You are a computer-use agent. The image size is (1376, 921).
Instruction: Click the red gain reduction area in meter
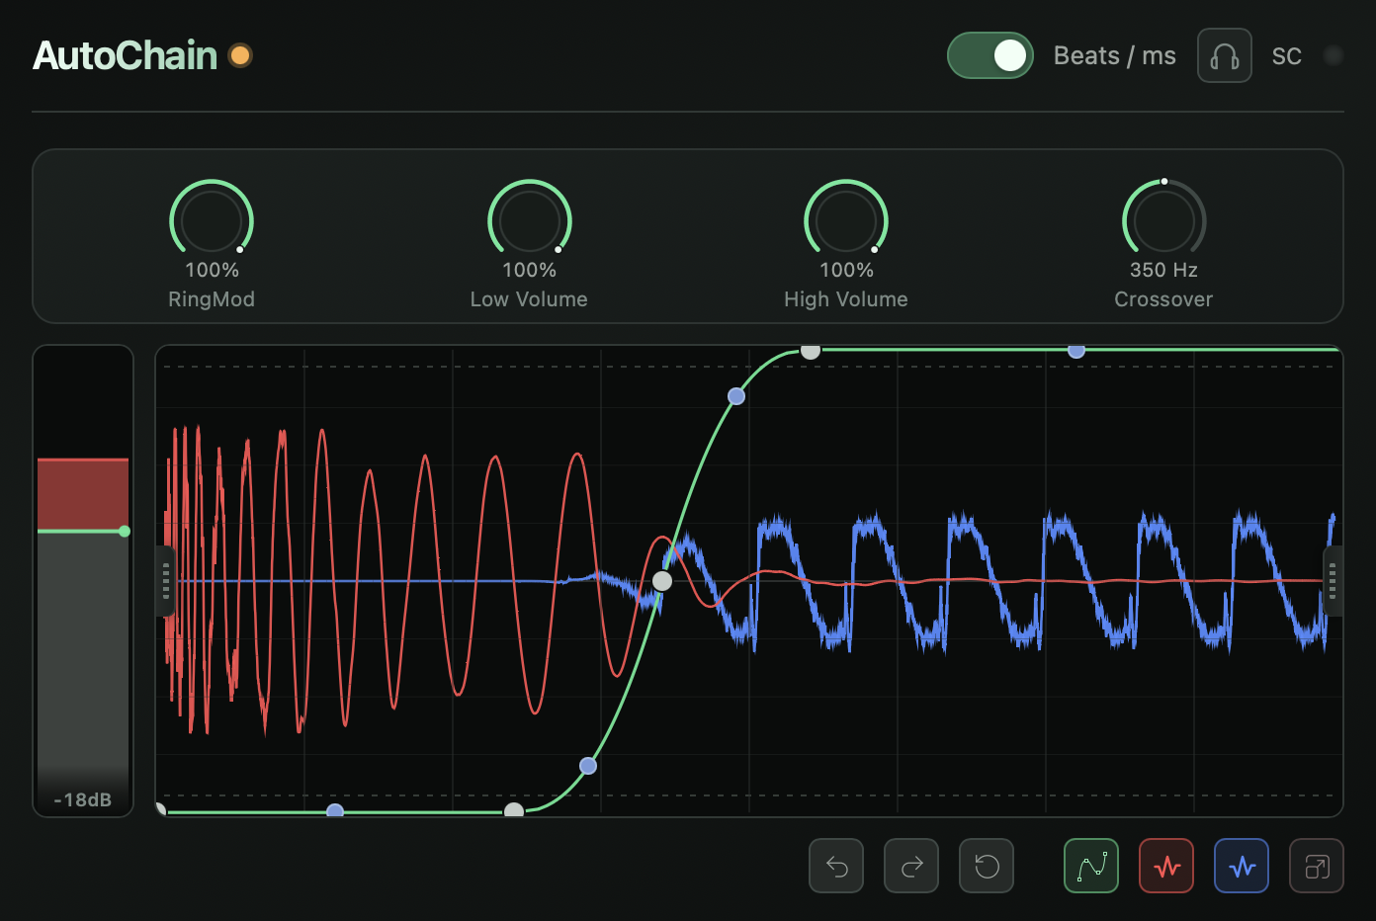[x=83, y=494]
